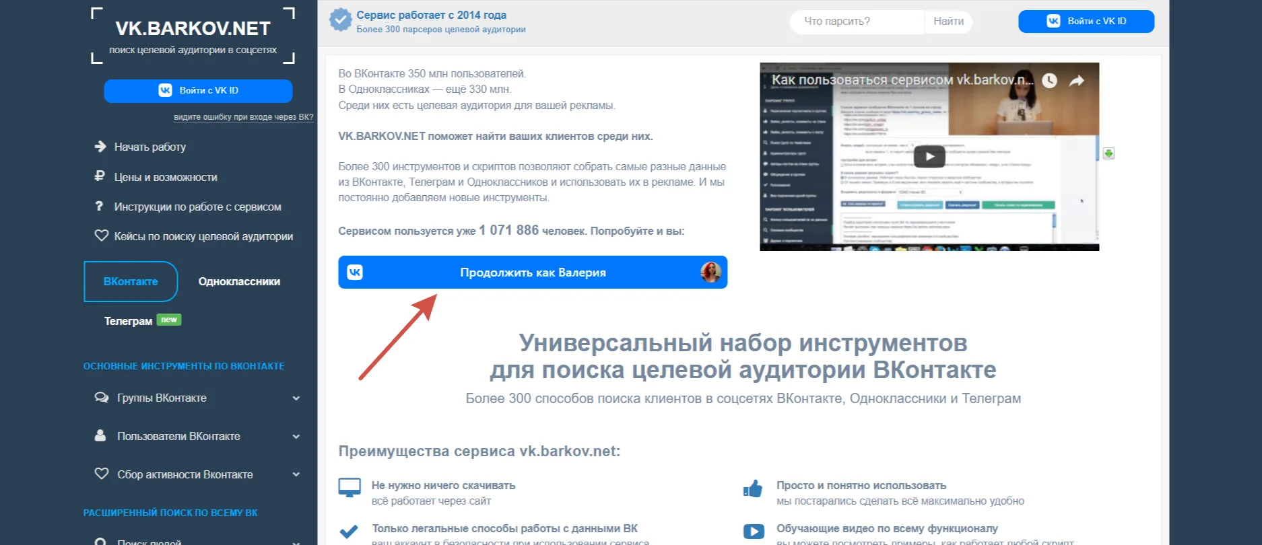The width and height of the screenshot is (1262, 545).
Task: Click the ruble icon beside 'Цены и возможности'
Action: 100,176
